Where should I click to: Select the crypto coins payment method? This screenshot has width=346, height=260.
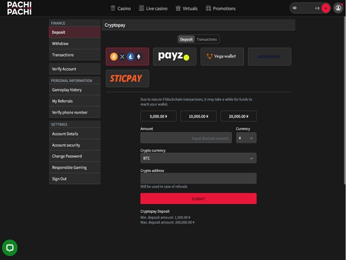click(127, 56)
